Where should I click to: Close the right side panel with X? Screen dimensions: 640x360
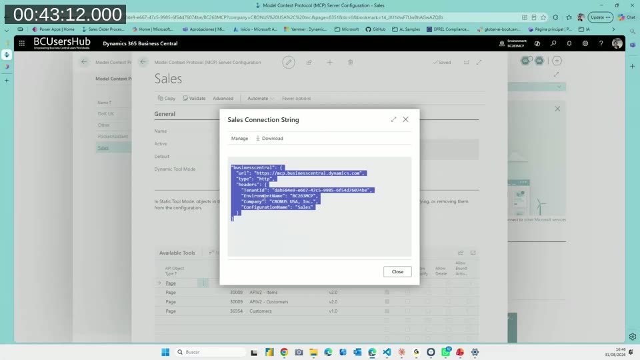pos(557,109)
